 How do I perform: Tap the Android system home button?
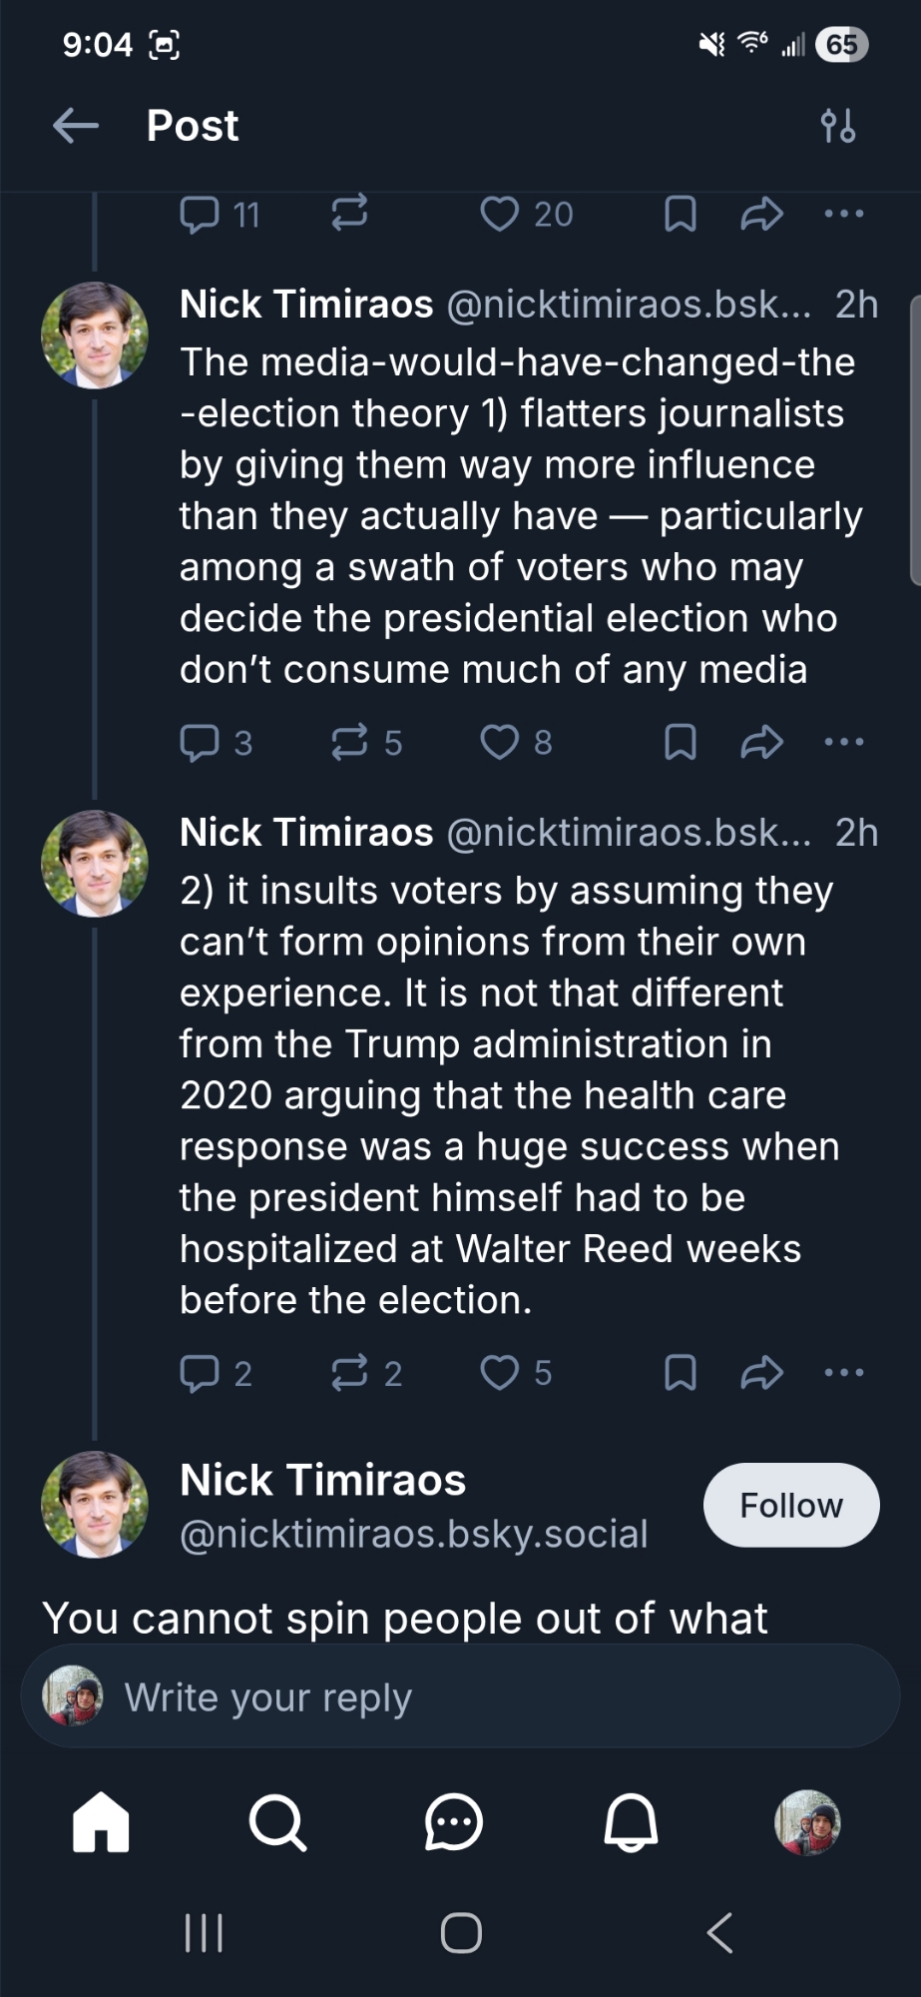tap(461, 1933)
